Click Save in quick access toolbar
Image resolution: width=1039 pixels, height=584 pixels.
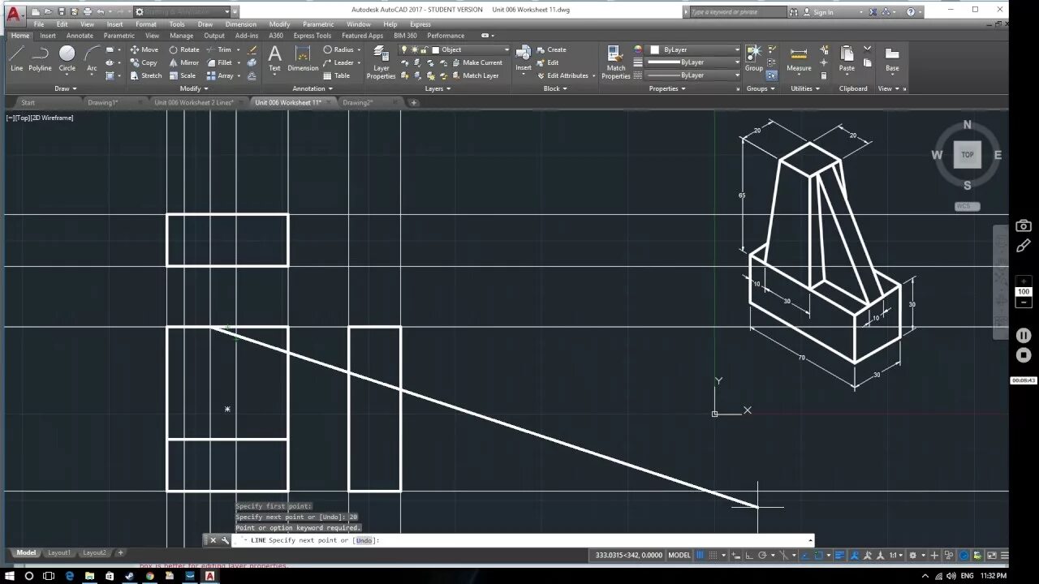click(x=61, y=11)
